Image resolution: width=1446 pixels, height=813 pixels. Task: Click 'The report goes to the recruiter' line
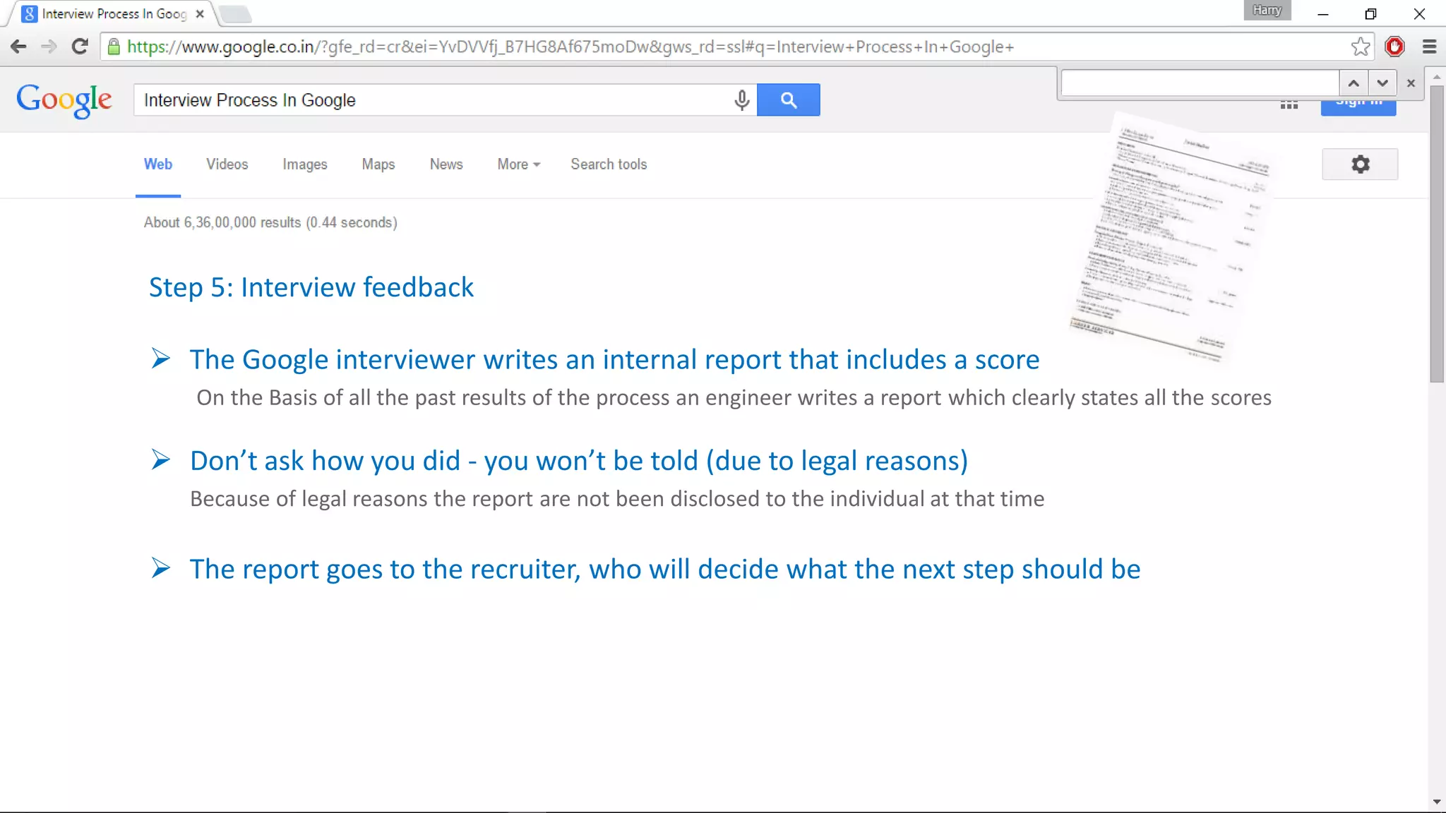pos(665,570)
